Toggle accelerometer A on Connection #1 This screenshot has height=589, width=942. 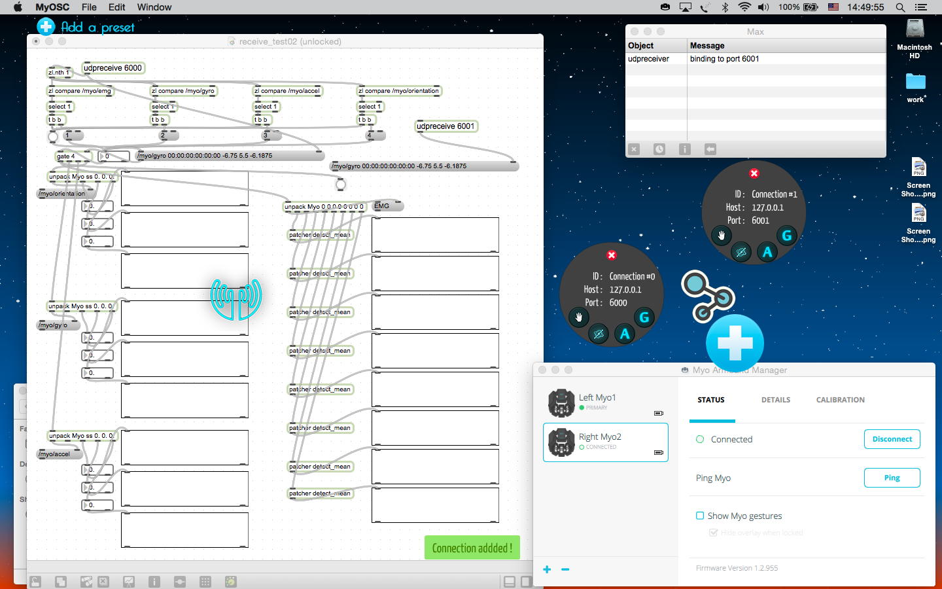pyautogui.click(x=767, y=252)
